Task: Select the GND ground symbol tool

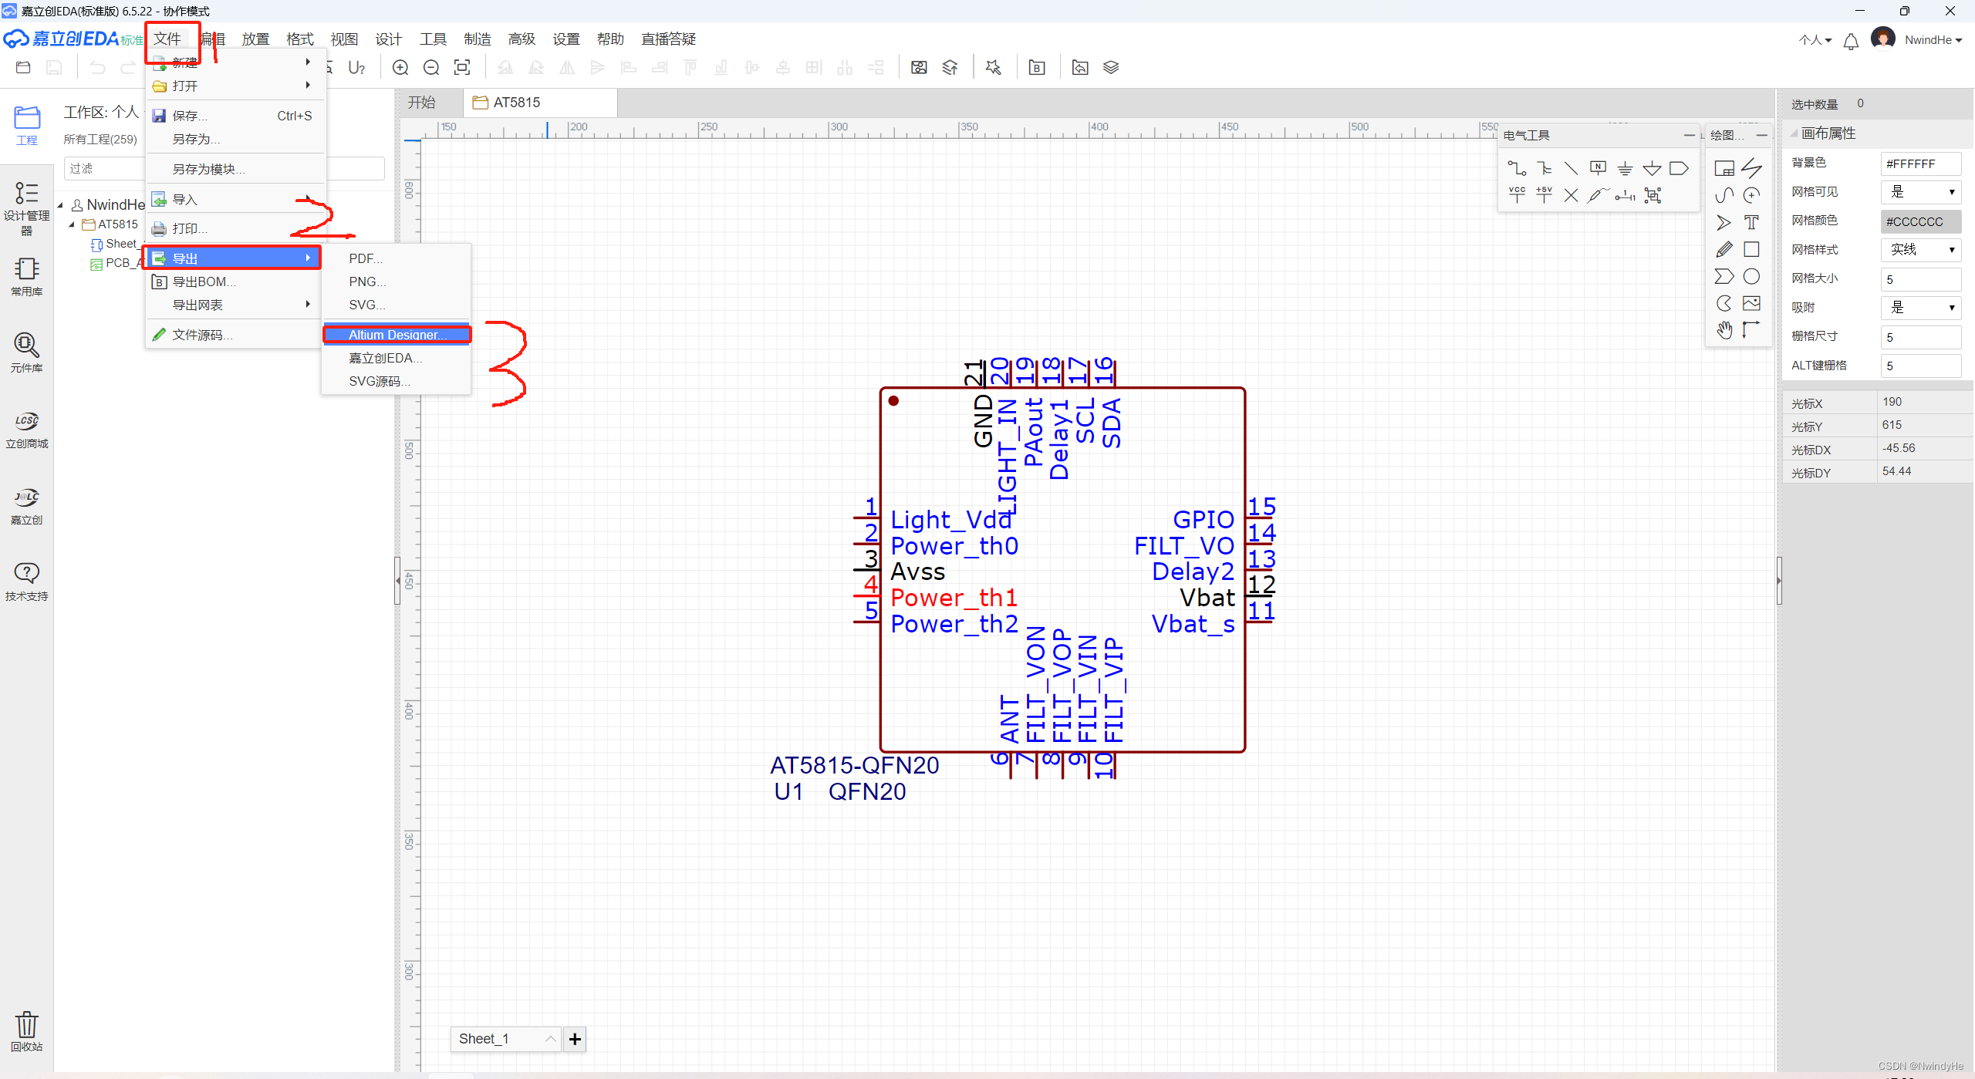Action: click(1625, 168)
